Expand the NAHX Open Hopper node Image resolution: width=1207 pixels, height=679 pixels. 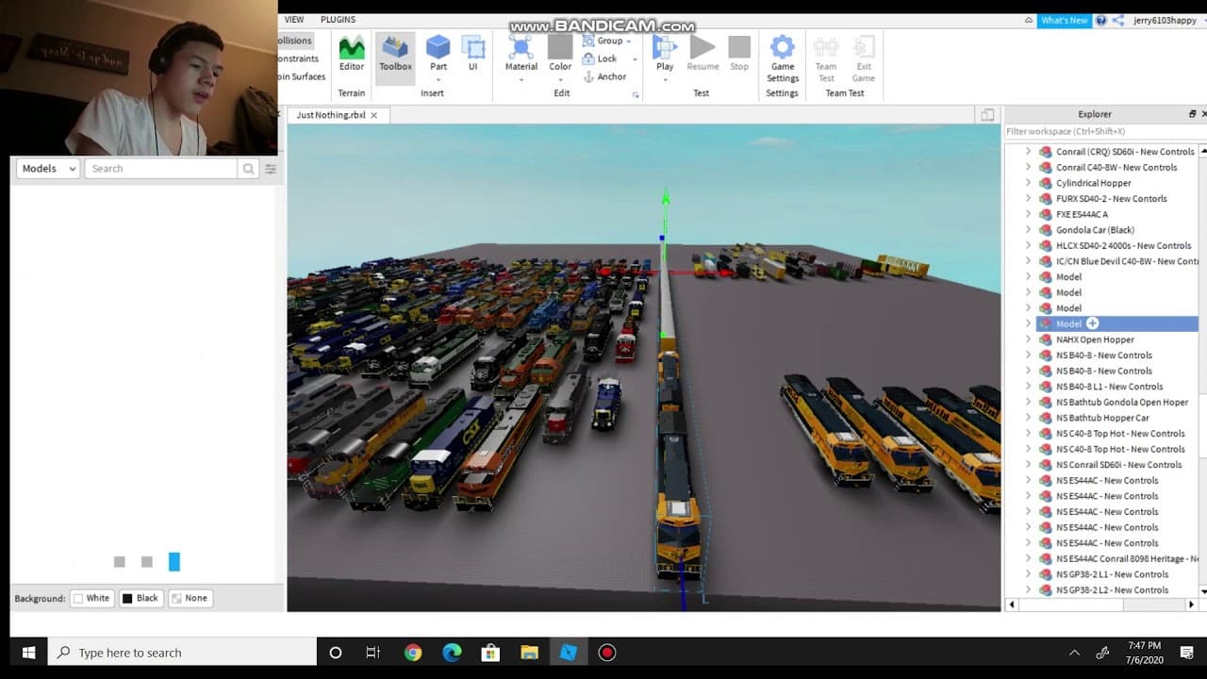point(1028,339)
